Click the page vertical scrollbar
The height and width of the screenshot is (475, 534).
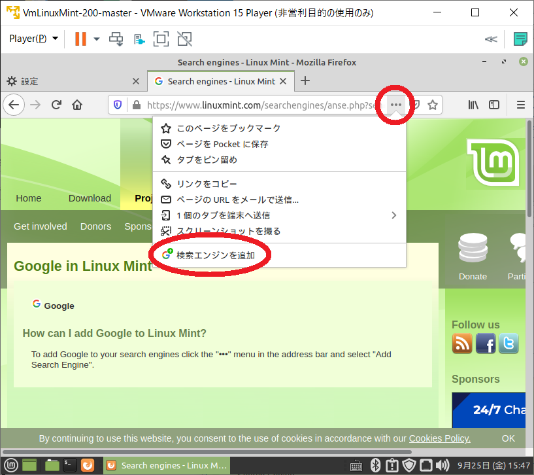tap(529, 169)
